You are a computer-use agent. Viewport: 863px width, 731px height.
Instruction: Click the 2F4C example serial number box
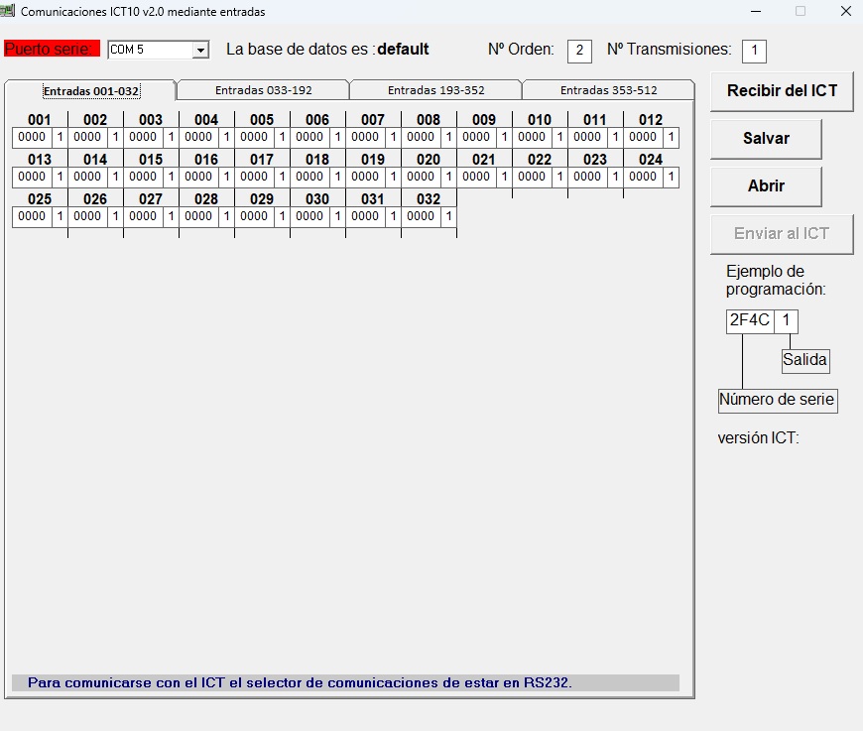point(750,321)
